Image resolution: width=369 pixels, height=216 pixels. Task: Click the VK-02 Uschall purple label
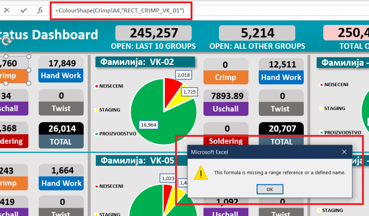225,109
